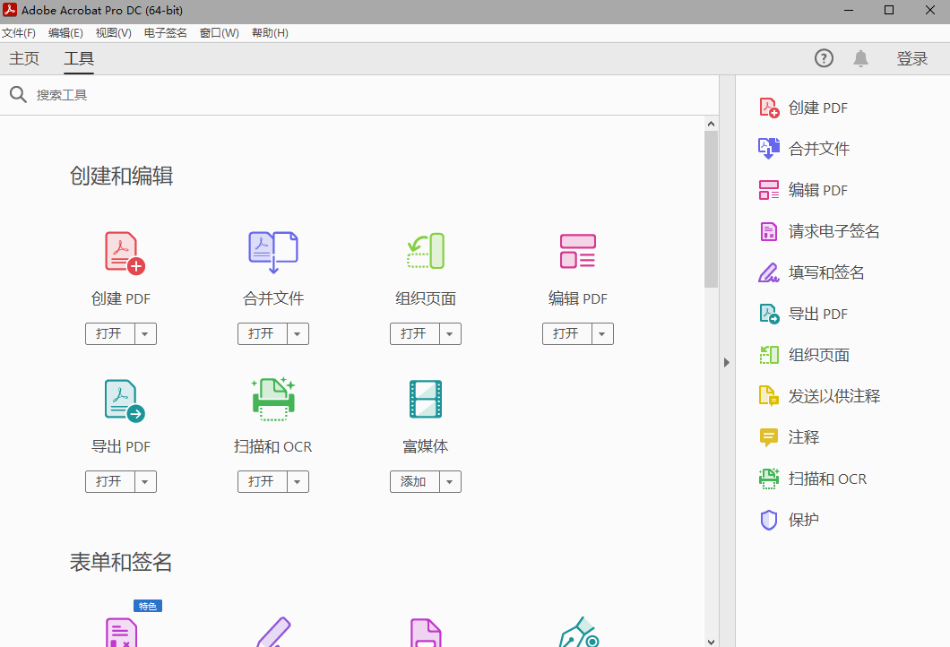Open the 帮助(H) menu
This screenshot has width=950, height=647.
[x=271, y=33]
